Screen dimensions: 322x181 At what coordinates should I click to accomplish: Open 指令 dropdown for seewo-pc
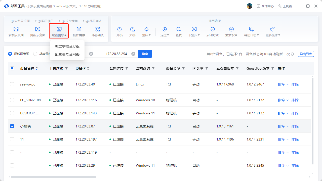tap(283, 84)
